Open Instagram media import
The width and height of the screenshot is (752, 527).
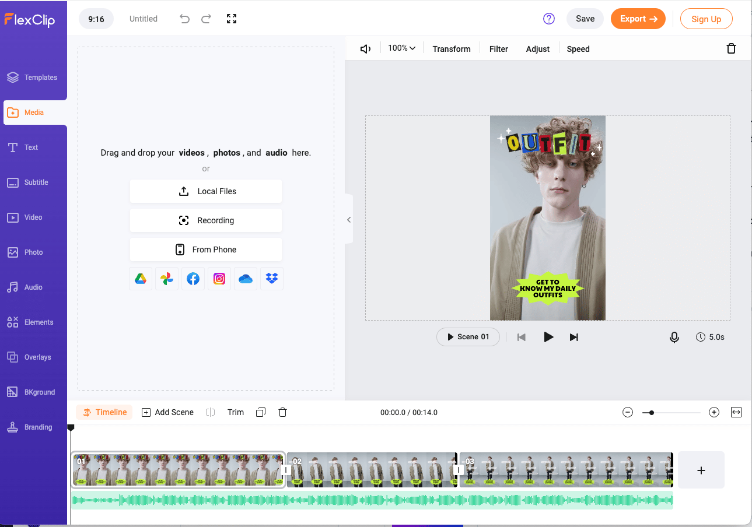pyautogui.click(x=219, y=279)
